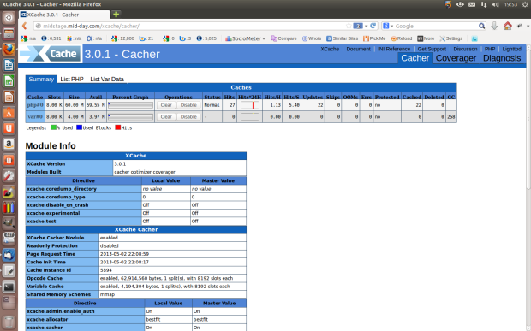Screen dimensions: 531x331
Task: Launch LibreOffice Writer from the dock
Action: point(9,65)
